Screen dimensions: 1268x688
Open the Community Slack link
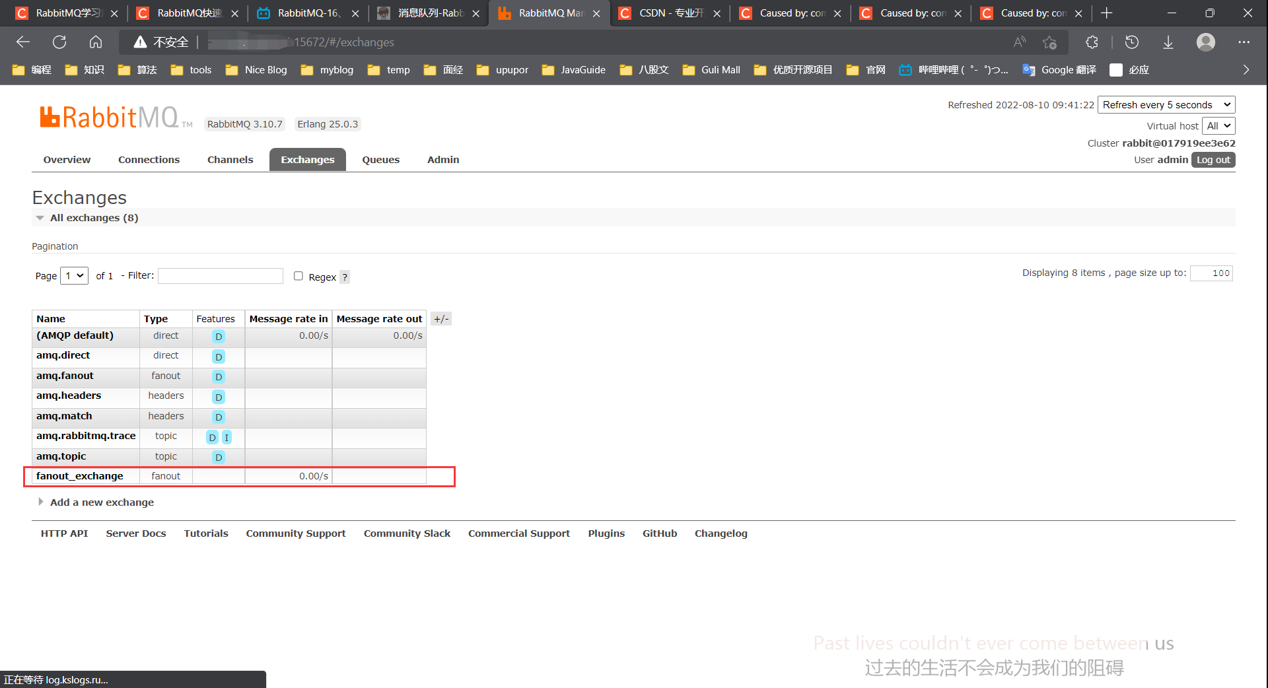tap(407, 533)
